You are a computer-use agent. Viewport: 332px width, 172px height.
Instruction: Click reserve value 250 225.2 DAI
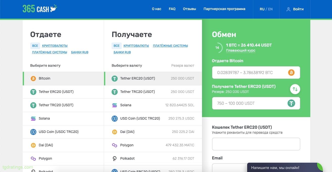click(183, 132)
